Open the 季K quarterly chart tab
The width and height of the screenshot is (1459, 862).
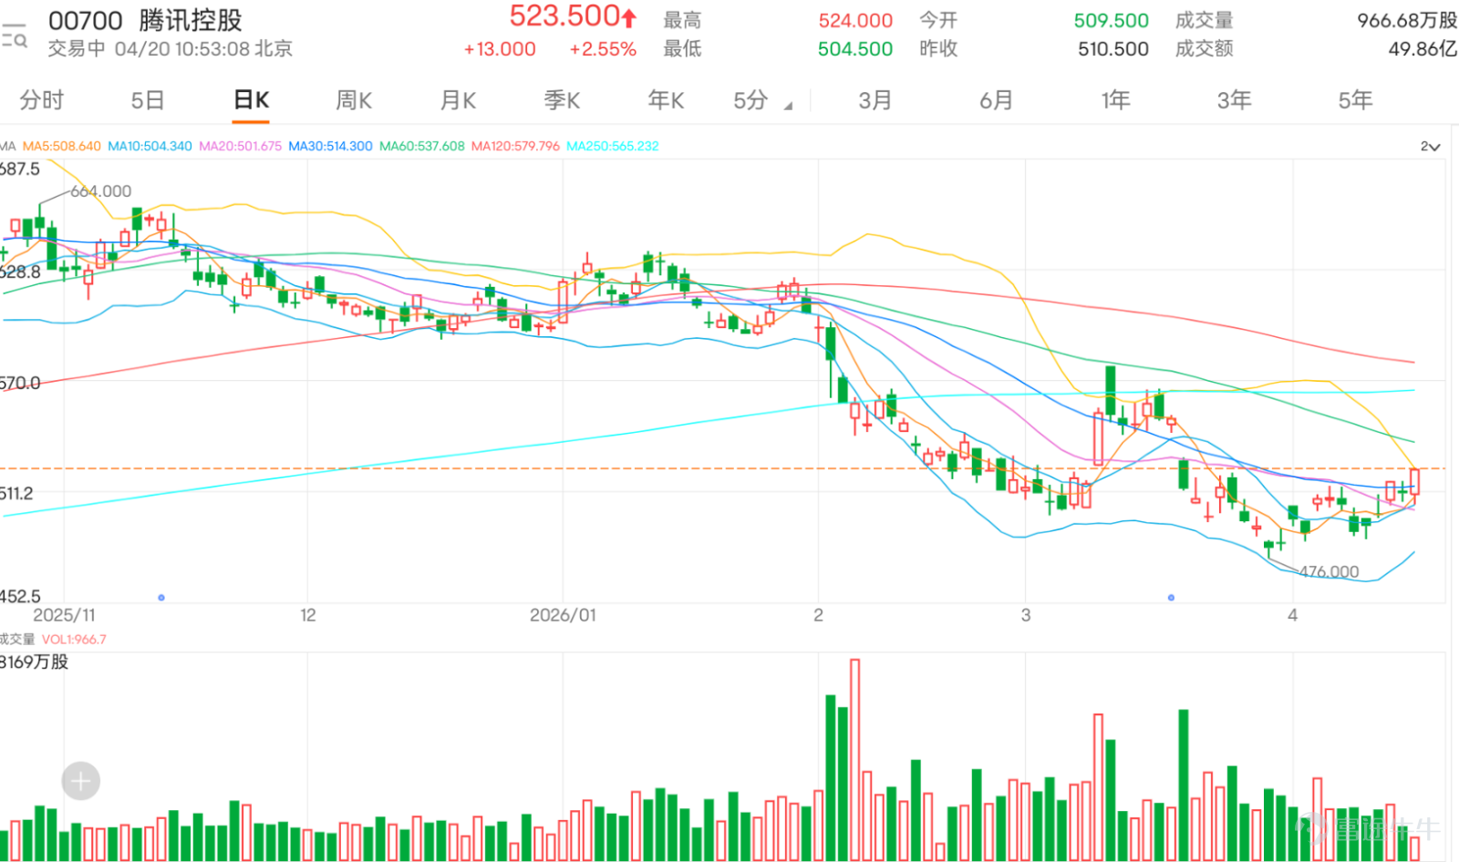(x=562, y=99)
